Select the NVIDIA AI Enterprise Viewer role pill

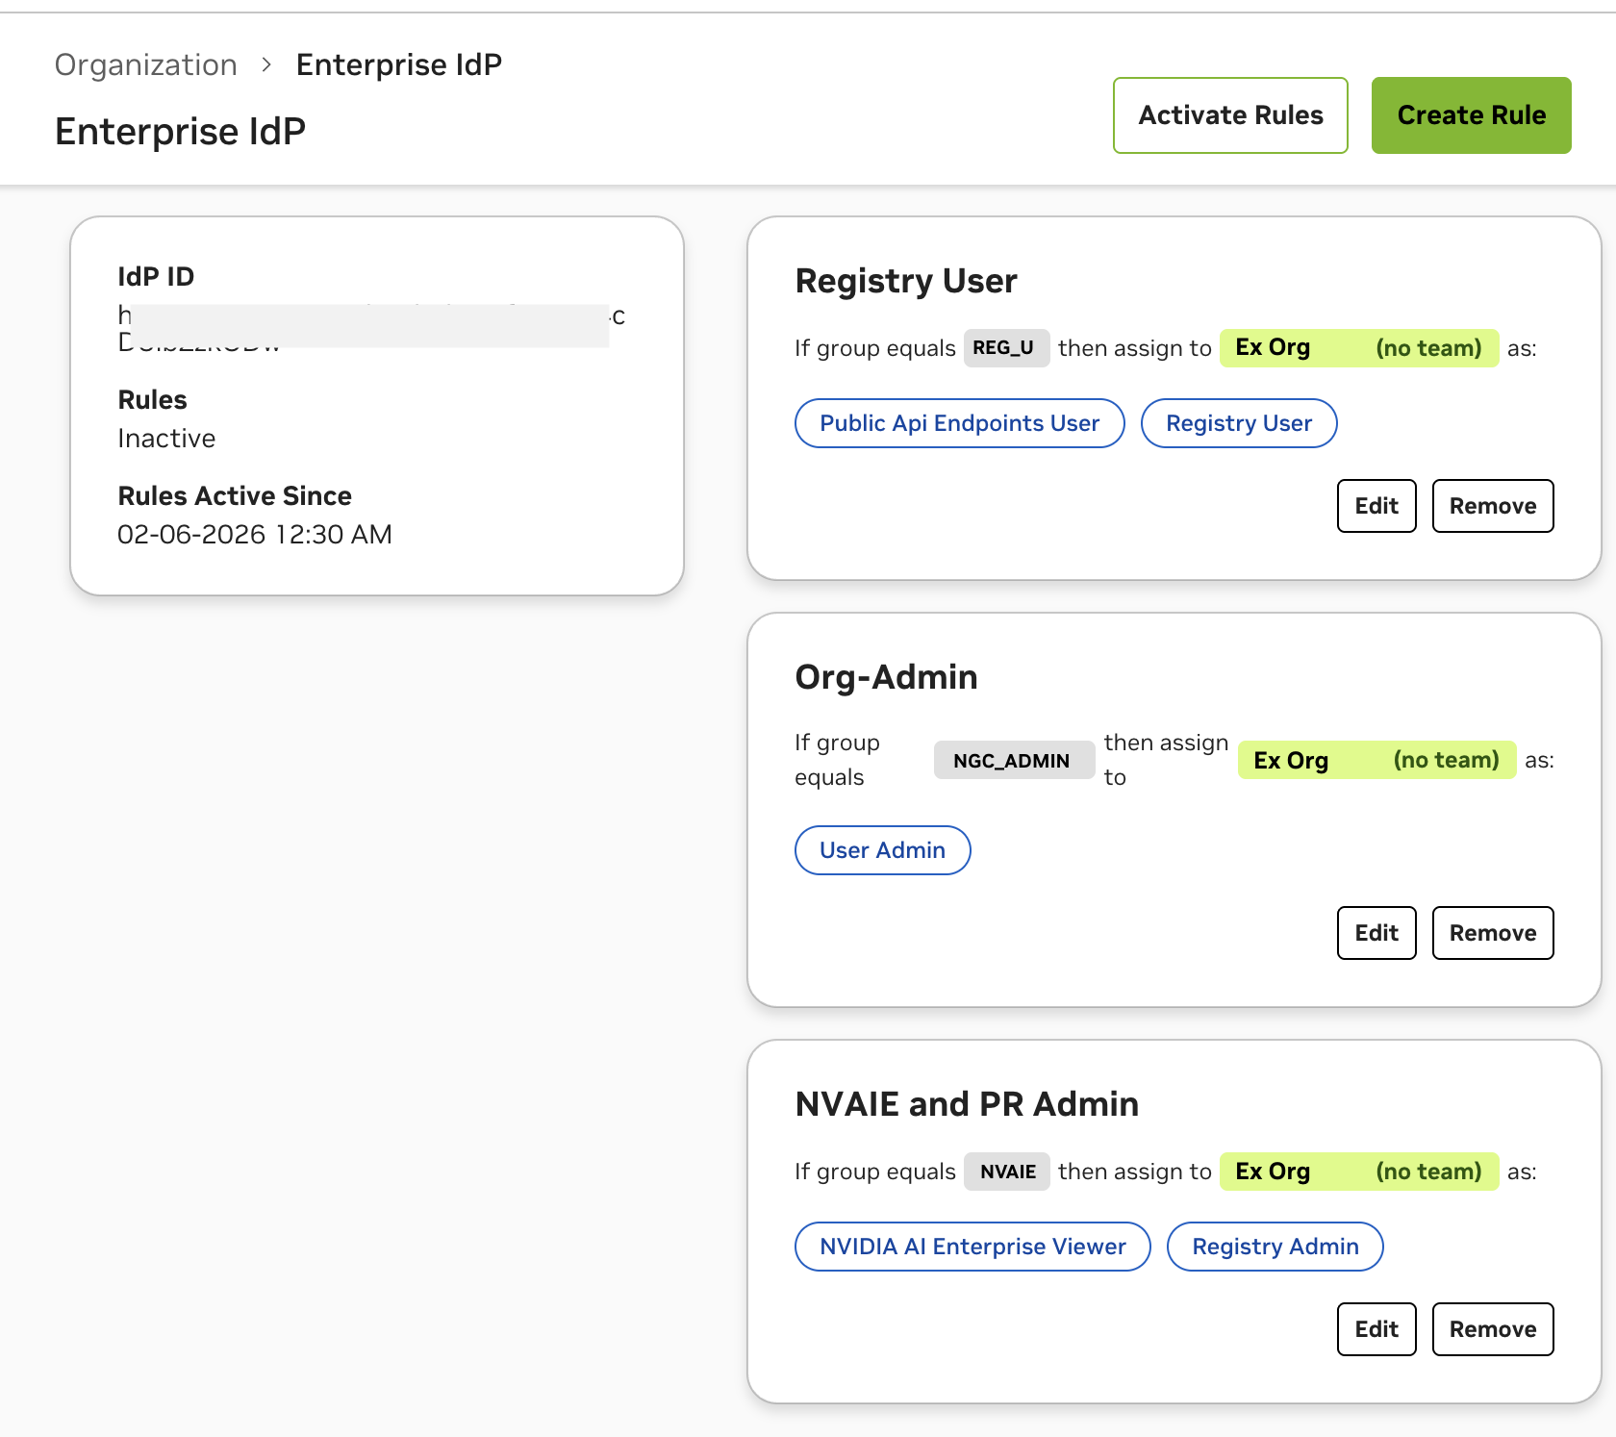point(972,1246)
